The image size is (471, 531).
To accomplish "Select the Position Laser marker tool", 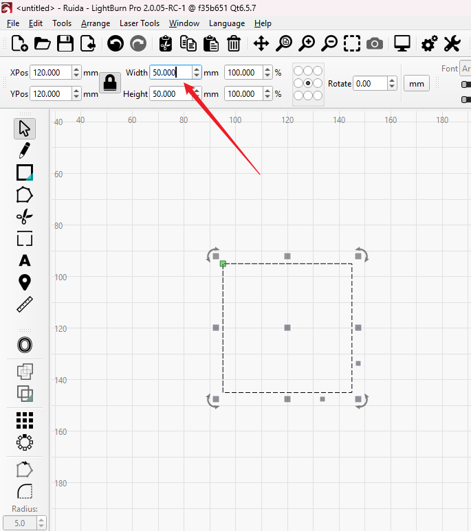I will pos(25,282).
